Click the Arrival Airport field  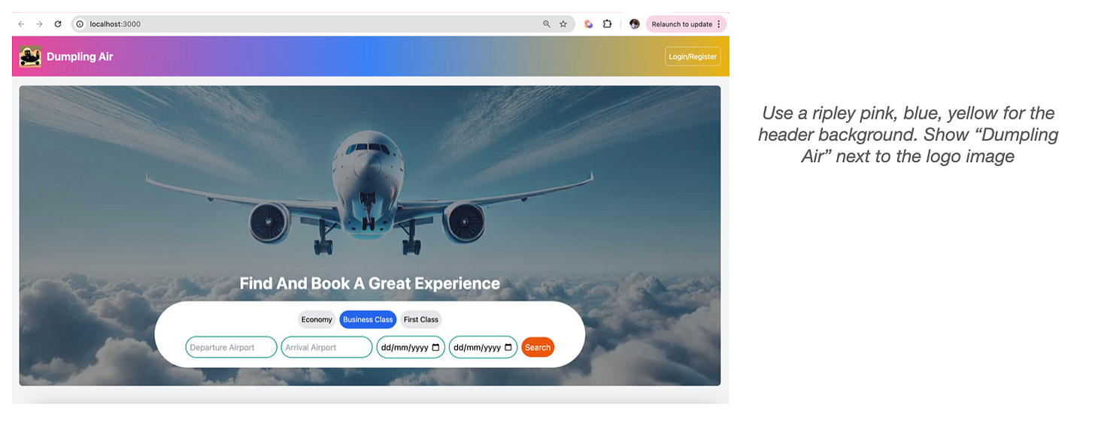tap(326, 347)
